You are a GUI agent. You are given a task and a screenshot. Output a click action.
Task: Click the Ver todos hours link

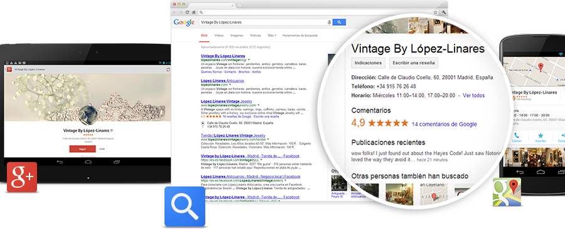473,96
